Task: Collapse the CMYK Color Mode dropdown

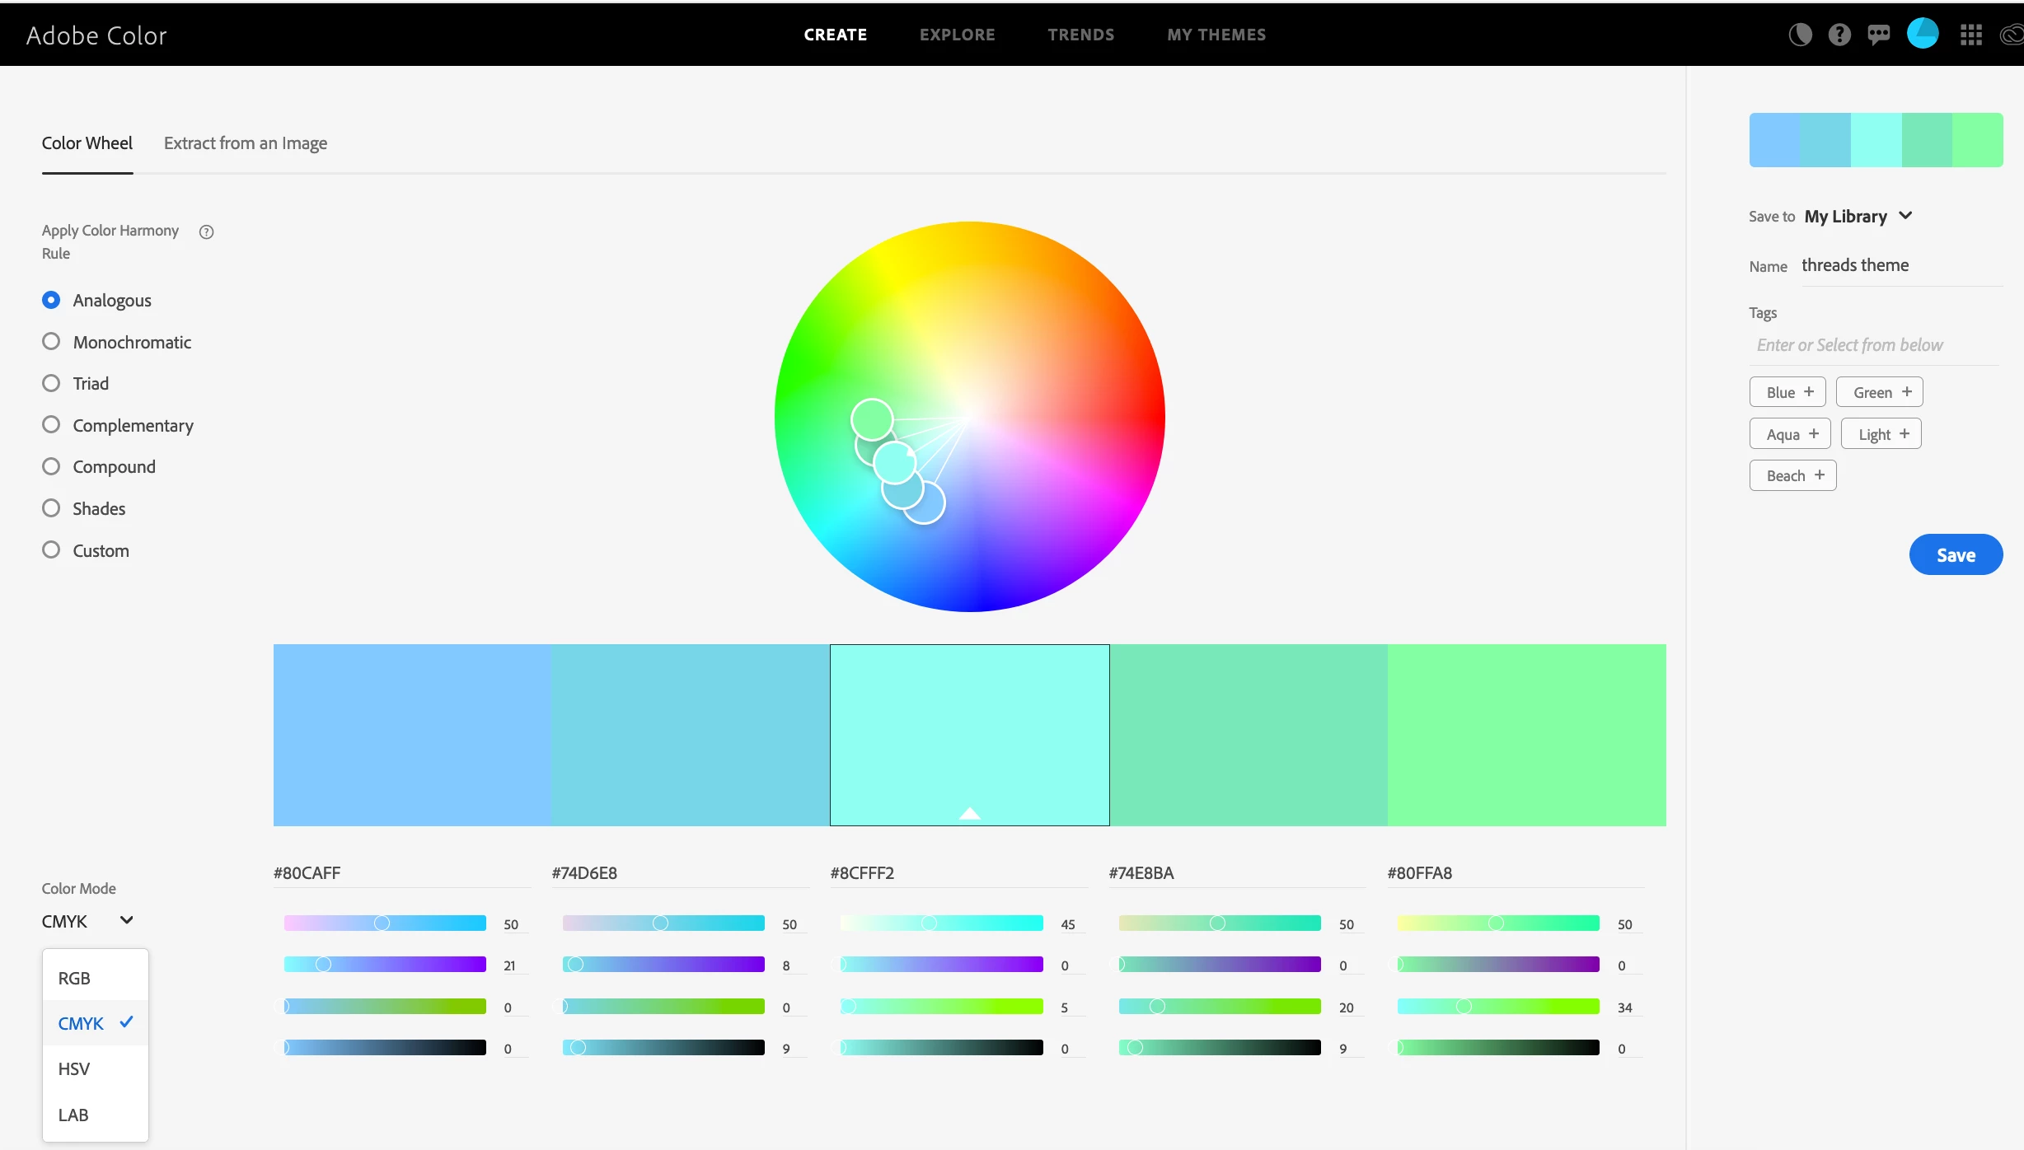Action: click(87, 921)
